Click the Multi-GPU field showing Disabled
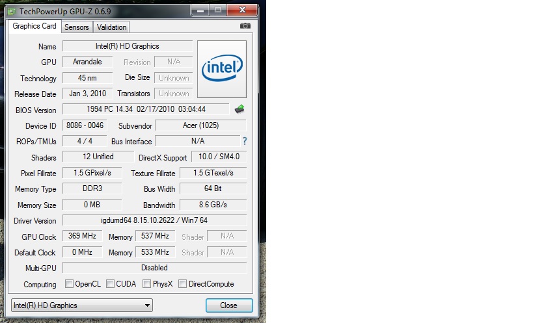Screen dimensions: 533x323 click(x=154, y=268)
